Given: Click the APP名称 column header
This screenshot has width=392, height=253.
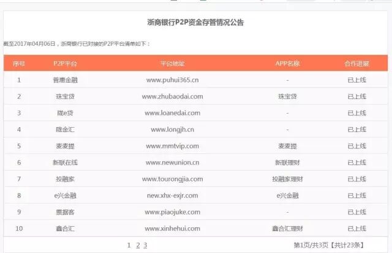Looking at the screenshot, I should click(287, 64).
